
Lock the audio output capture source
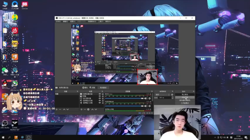[x=102, y=100]
